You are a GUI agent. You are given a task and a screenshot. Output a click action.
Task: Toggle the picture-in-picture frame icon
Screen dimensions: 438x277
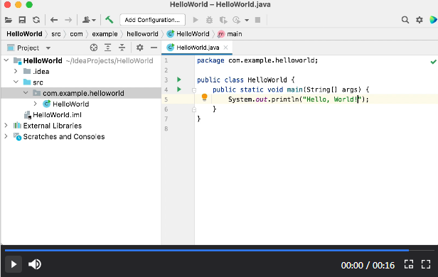tap(409, 264)
